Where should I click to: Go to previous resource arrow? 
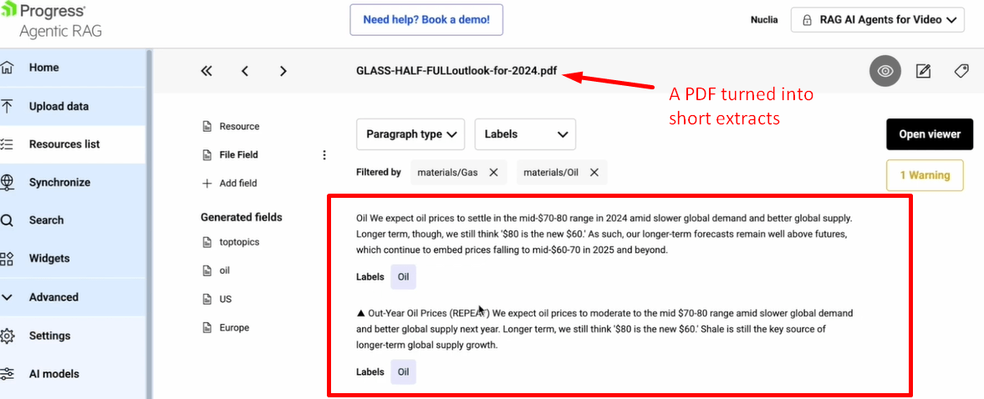pos(245,71)
